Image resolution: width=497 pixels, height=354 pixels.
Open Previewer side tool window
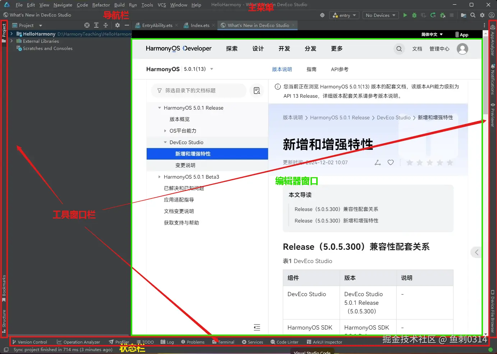[493, 115]
